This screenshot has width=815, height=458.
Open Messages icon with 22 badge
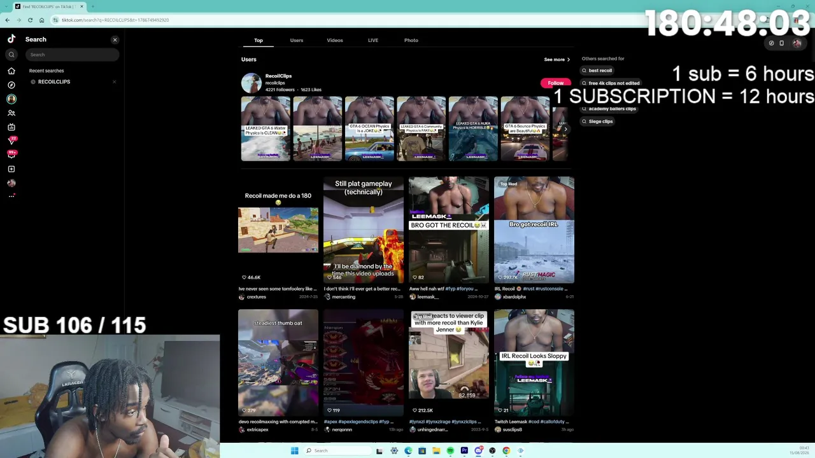(11, 141)
